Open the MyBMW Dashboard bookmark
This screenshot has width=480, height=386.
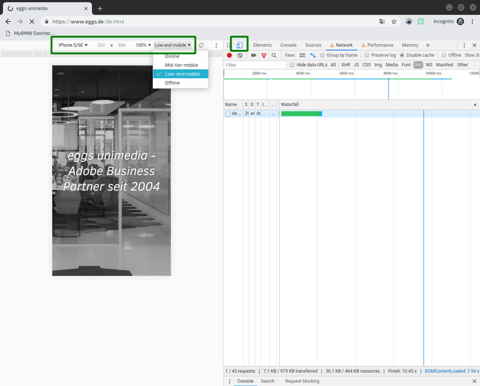pyautogui.click(x=29, y=33)
